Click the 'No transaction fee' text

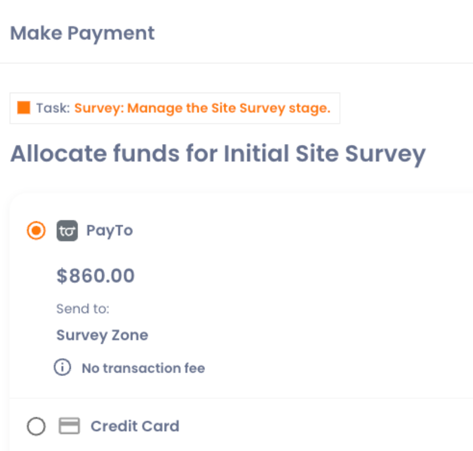(143, 368)
